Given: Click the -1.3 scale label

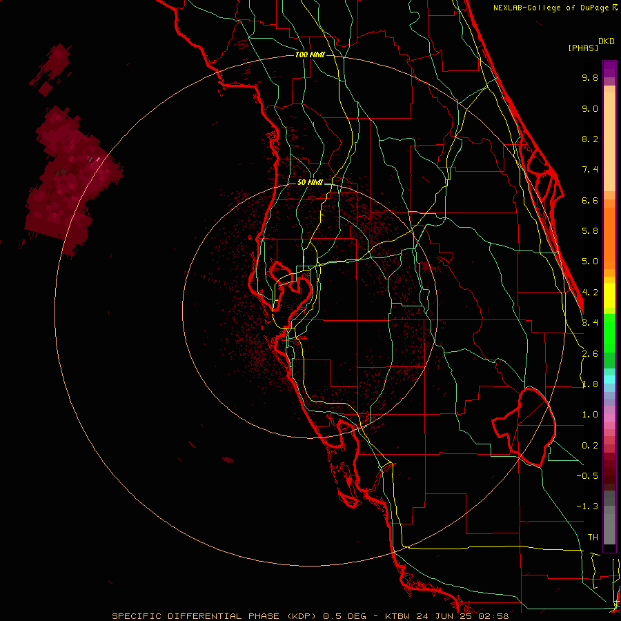Looking at the screenshot, I should pyautogui.click(x=587, y=506).
